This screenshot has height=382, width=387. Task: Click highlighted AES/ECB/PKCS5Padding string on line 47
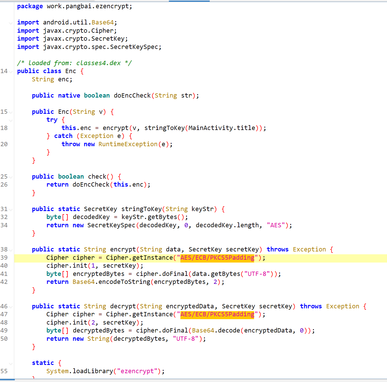pyautogui.click(x=217, y=314)
